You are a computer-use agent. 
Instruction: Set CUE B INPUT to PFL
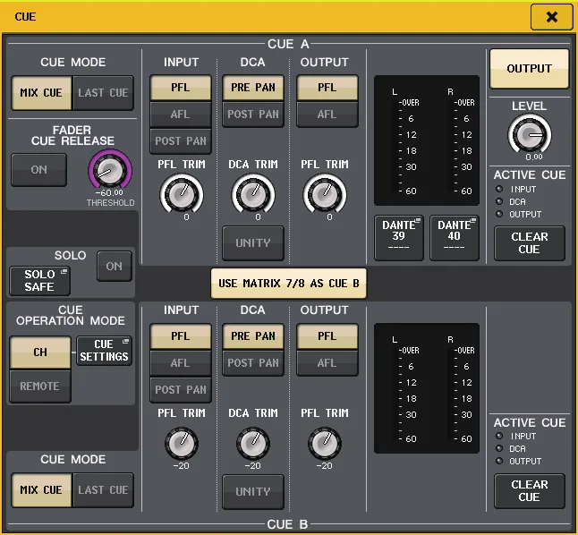point(180,335)
